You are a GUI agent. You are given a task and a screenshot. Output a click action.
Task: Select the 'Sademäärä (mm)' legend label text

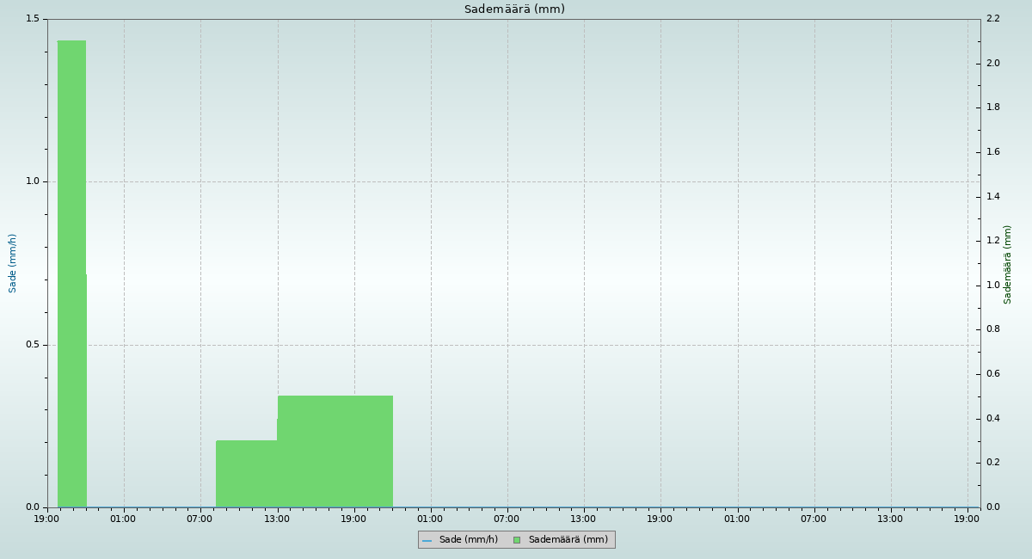click(568, 540)
